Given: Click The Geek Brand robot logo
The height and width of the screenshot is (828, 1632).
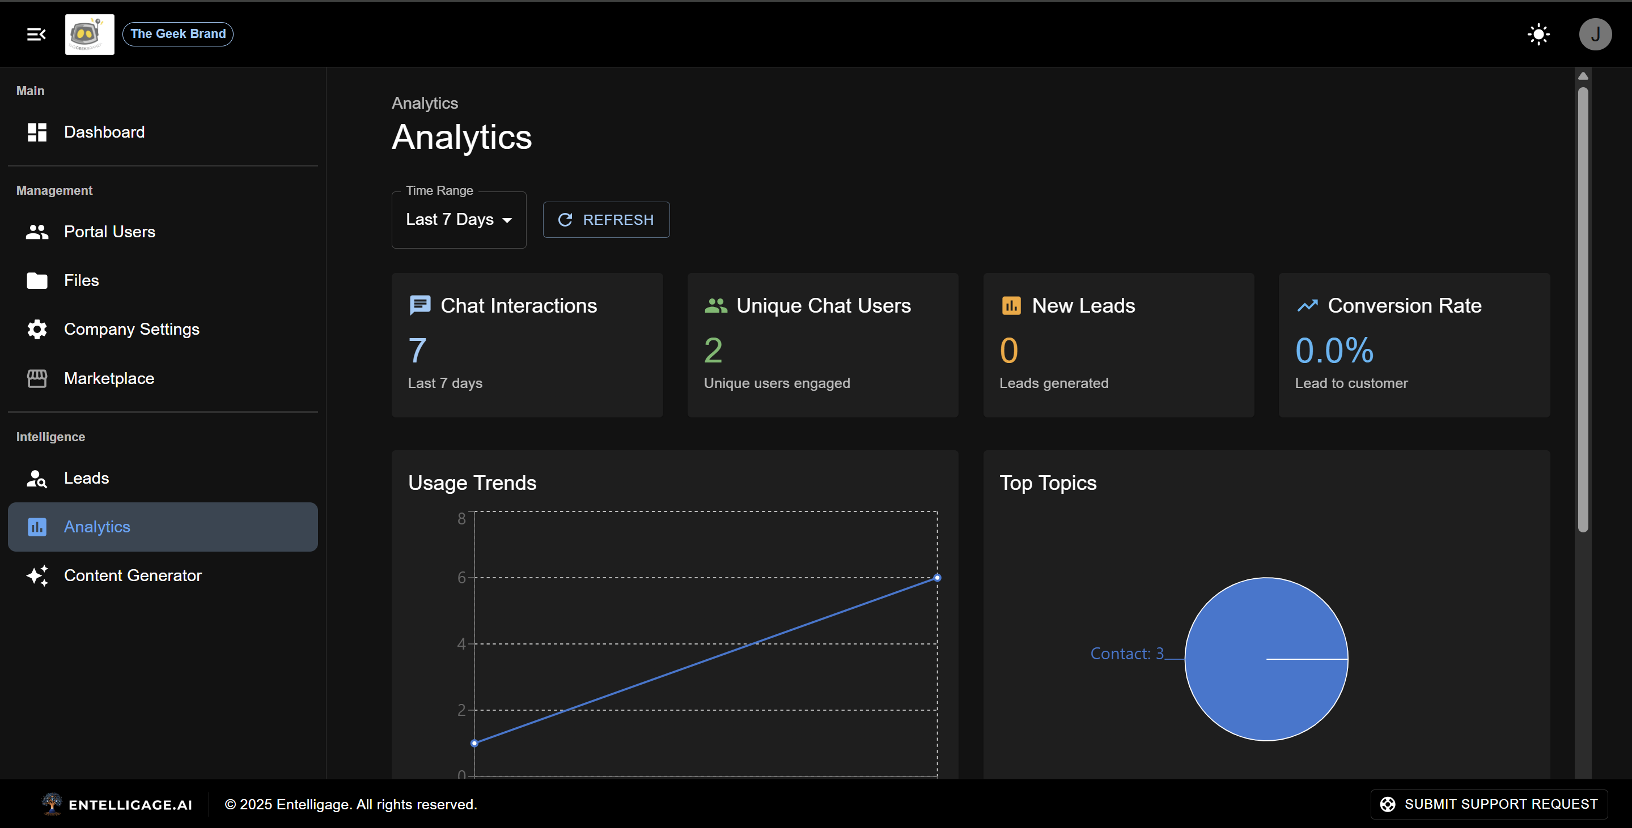Looking at the screenshot, I should coord(90,34).
